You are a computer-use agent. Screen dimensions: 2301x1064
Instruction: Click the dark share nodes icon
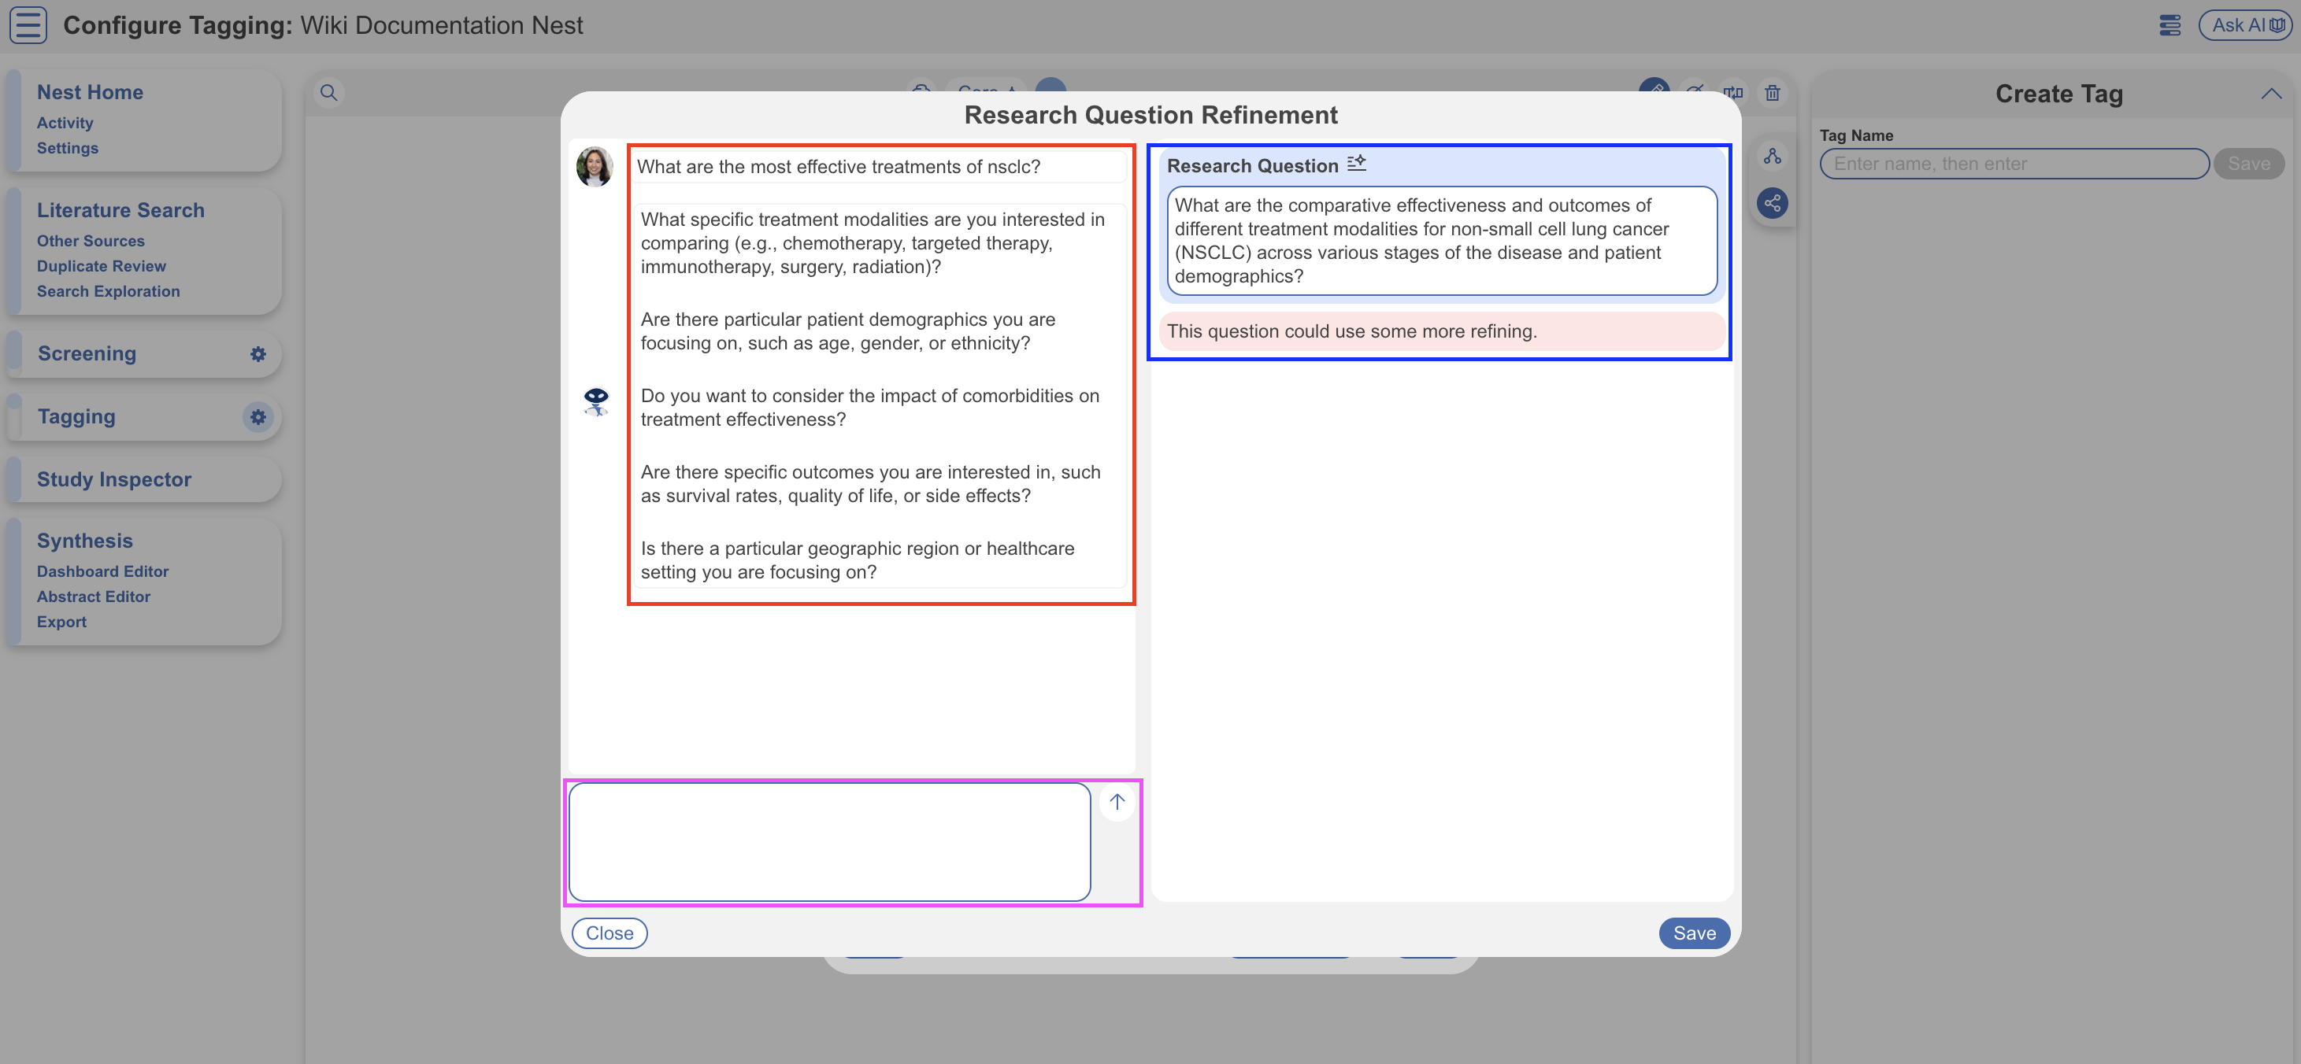point(1772,204)
